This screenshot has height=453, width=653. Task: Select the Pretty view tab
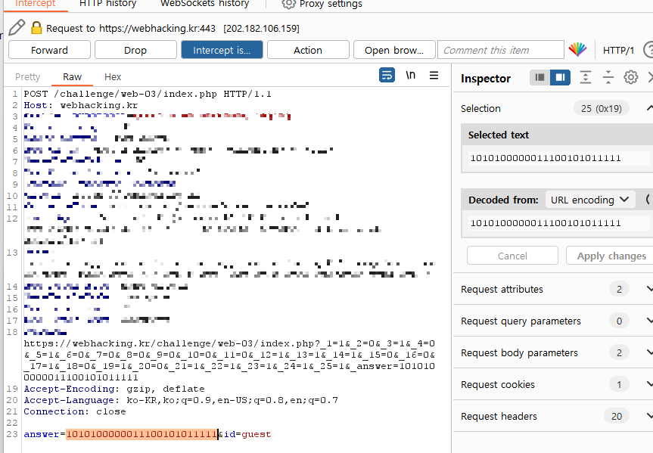coord(27,77)
